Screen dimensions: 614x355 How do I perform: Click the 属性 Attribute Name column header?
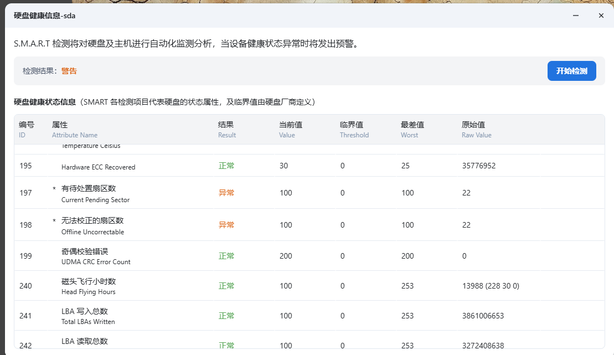click(x=74, y=130)
